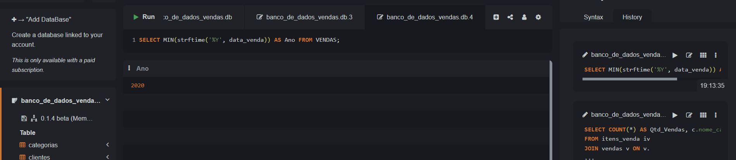Click the Add DataBase link
Image resolution: width=736 pixels, height=160 pixels.
41,19
